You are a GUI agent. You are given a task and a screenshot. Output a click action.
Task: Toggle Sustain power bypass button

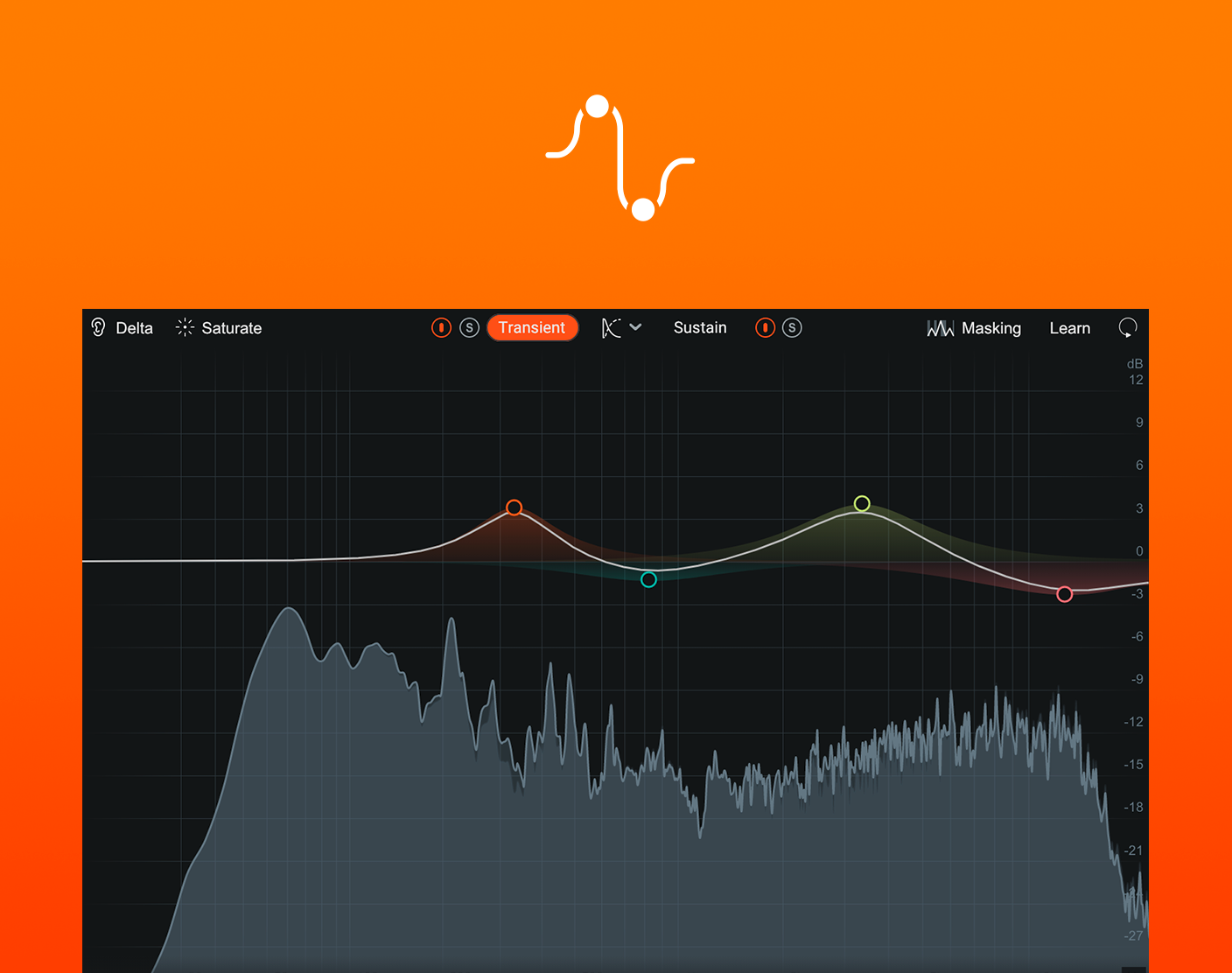766,328
